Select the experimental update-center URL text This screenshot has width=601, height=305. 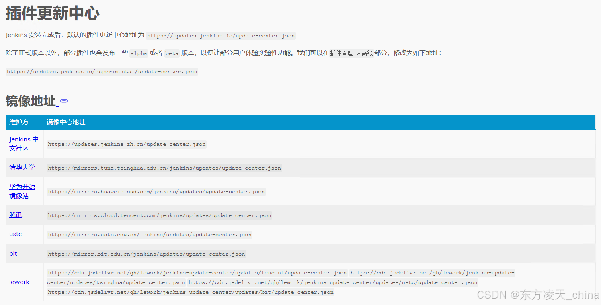point(102,71)
